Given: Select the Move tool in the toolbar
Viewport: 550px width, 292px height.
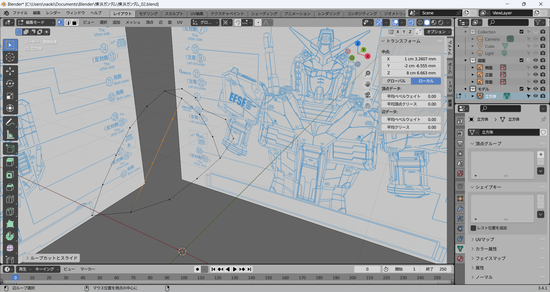Looking at the screenshot, I should (x=10, y=71).
